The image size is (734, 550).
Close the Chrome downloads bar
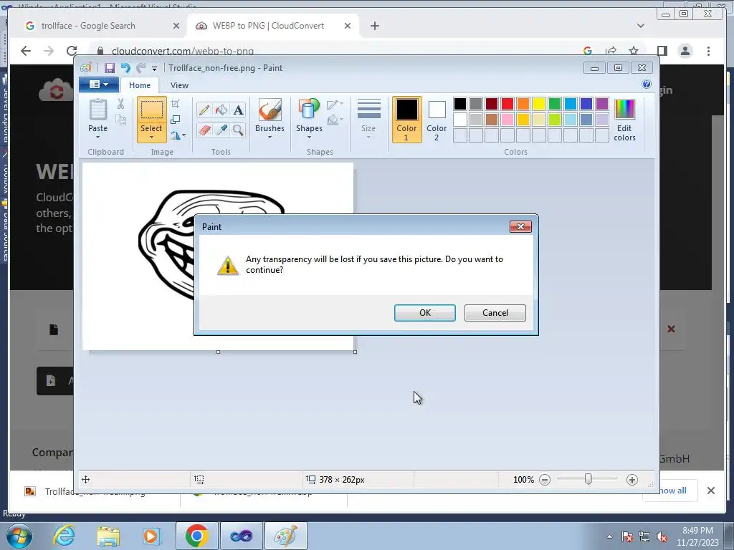pos(710,490)
